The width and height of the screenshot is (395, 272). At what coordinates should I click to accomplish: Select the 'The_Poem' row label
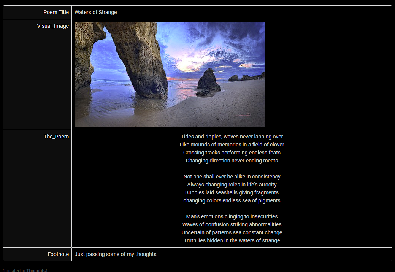click(x=56, y=137)
